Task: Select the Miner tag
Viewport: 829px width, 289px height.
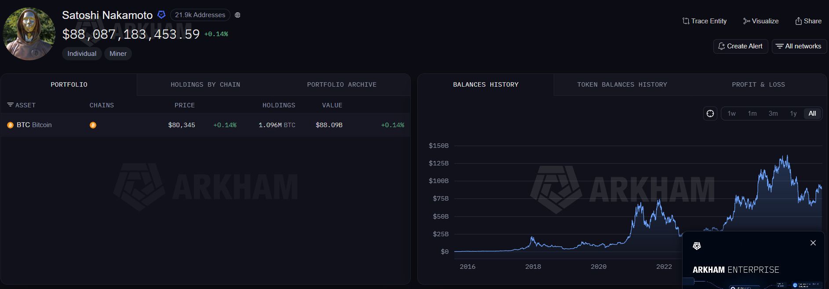Action: 118,54
